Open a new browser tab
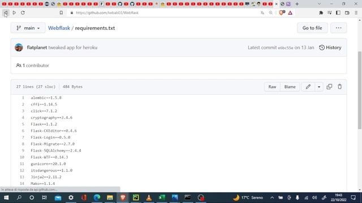This screenshot has width=362, height=203. pos(297,4)
